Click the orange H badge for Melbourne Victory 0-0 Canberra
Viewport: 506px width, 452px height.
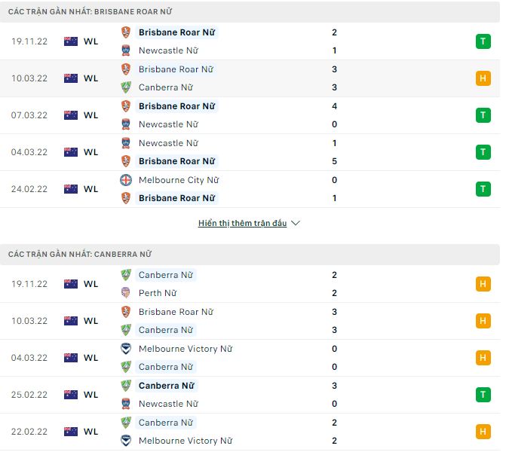pos(483,358)
